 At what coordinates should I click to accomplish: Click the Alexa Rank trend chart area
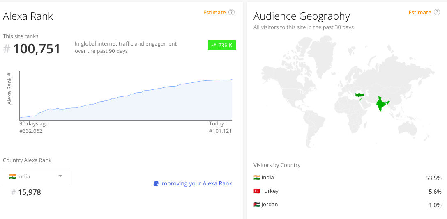point(126,97)
